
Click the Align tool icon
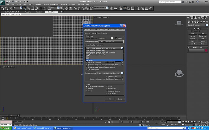coord(115,8)
